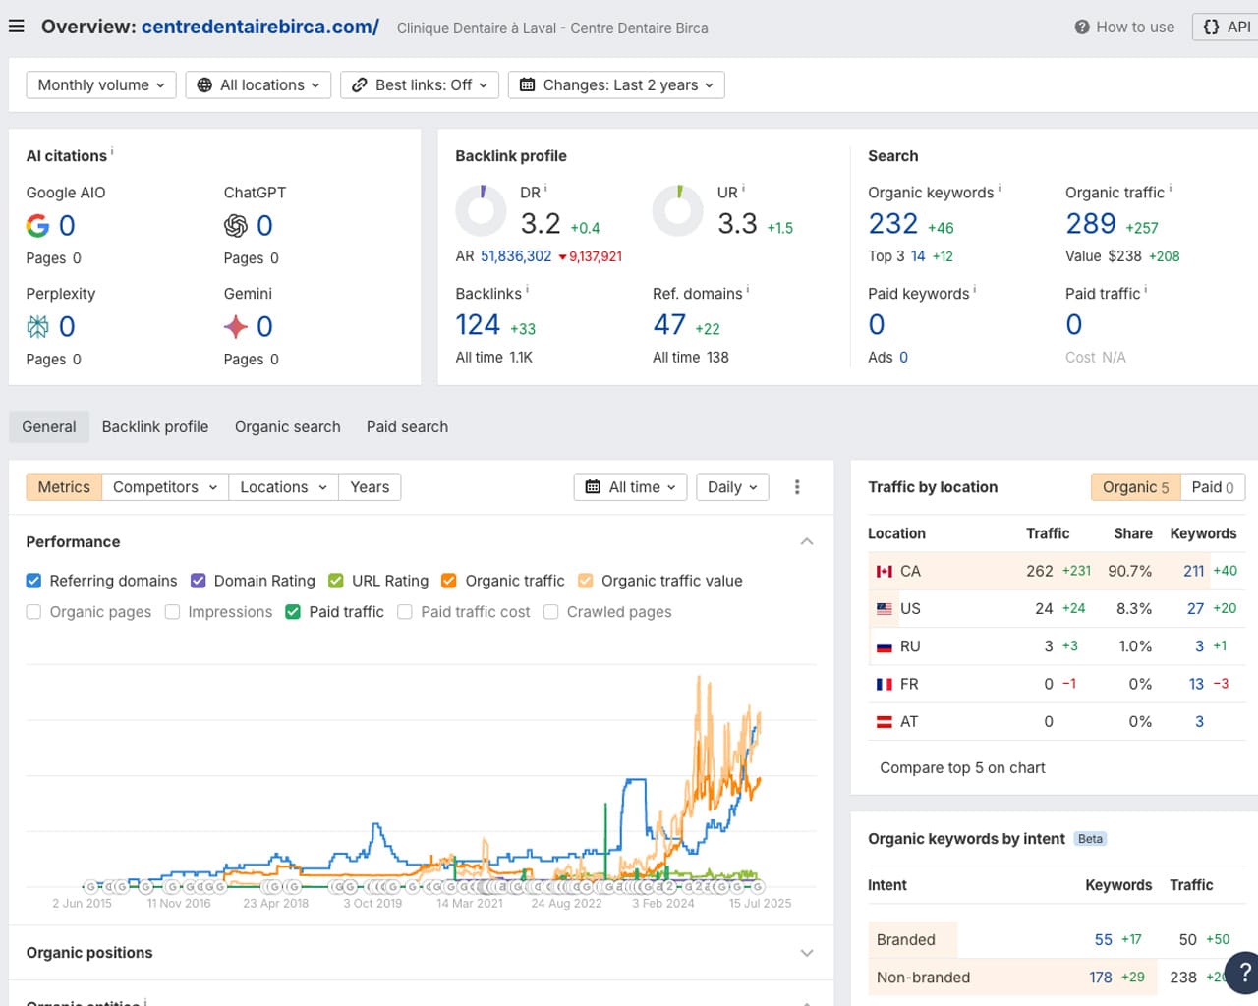
Task: Open the API button
Action: [x=1227, y=28]
